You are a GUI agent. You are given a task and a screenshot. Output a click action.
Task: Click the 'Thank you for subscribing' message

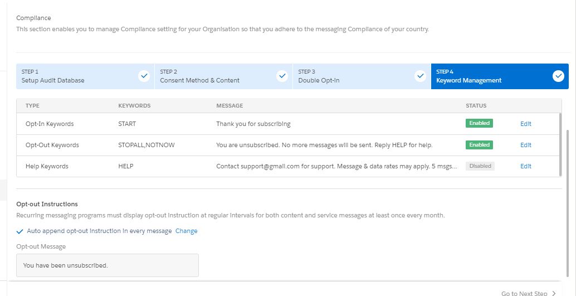(x=253, y=124)
